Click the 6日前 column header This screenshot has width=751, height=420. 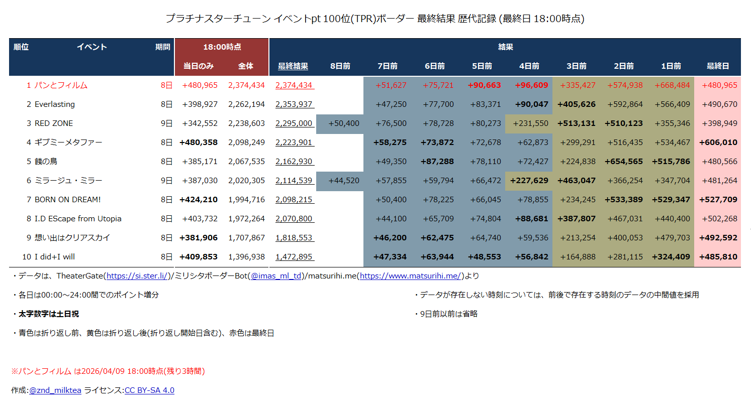[435, 66]
